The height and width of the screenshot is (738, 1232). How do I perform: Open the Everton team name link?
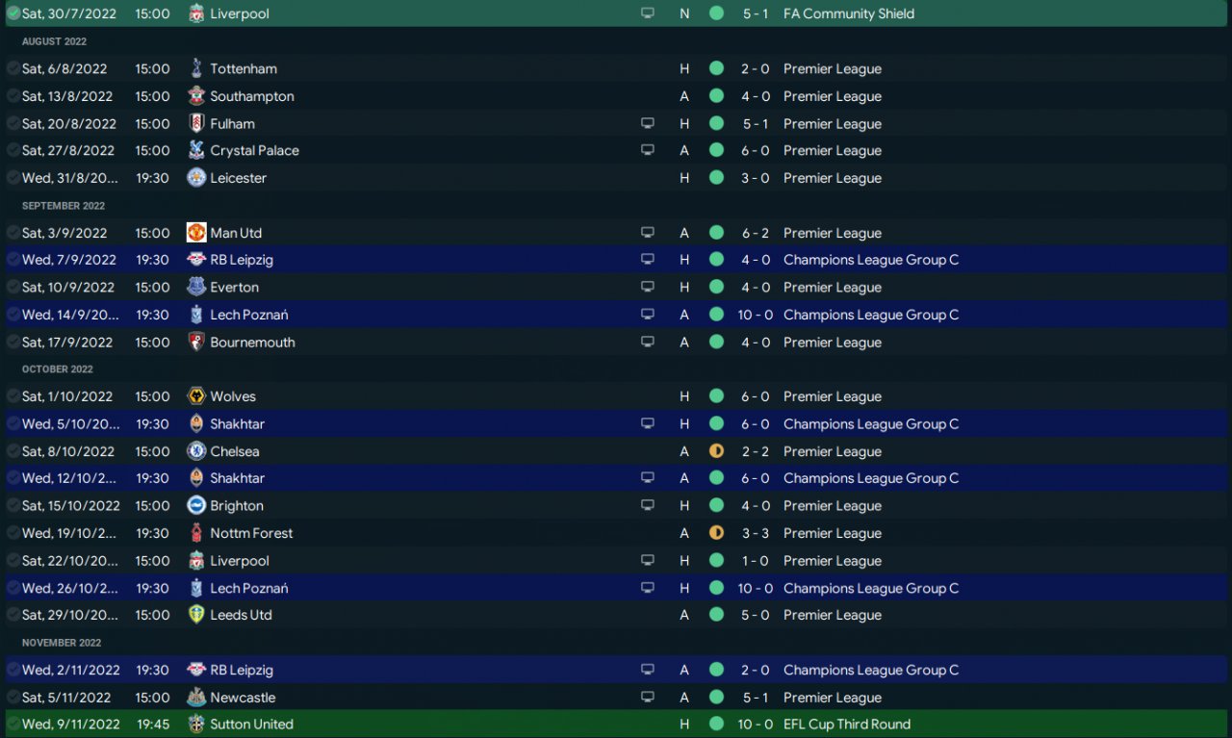click(x=234, y=287)
